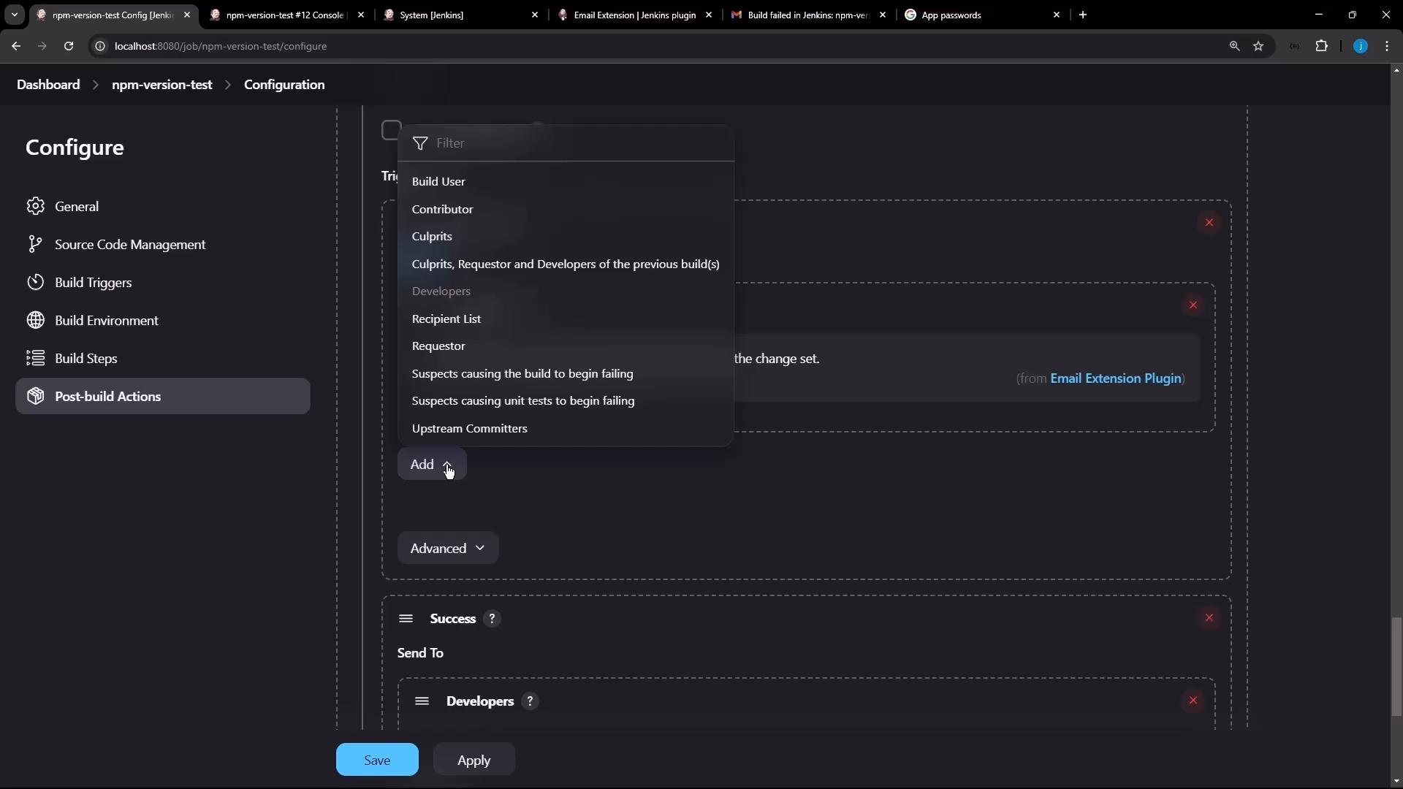Save the job configuration

(377, 760)
